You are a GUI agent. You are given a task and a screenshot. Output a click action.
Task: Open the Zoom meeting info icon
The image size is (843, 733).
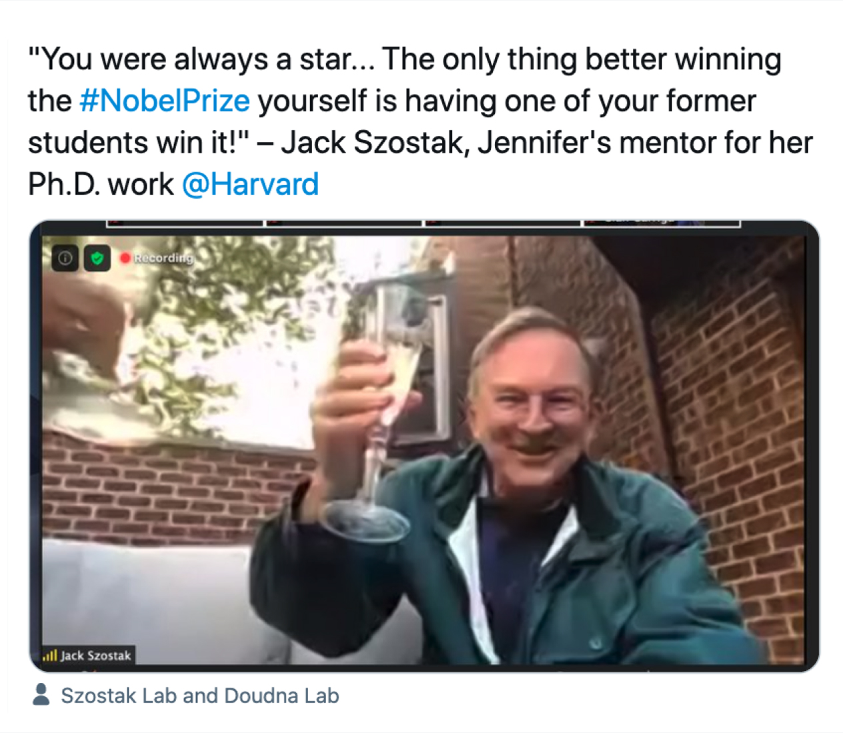click(x=65, y=258)
